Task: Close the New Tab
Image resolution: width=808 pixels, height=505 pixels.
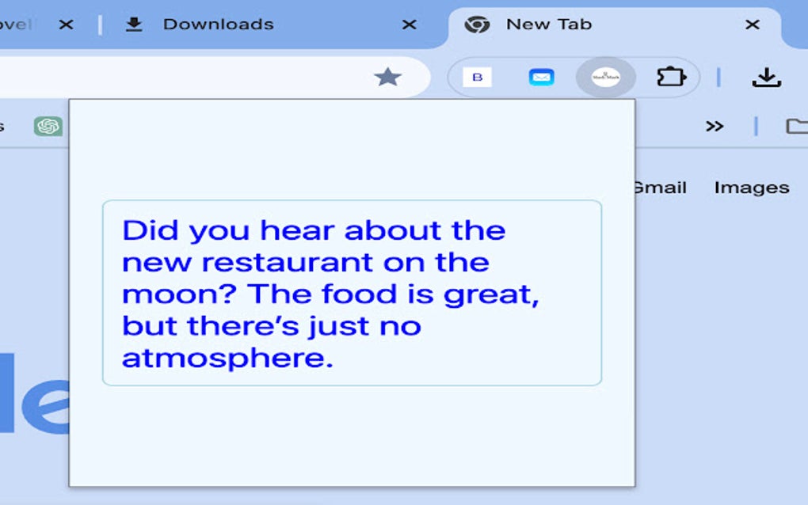Action: click(x=751, y=25)
